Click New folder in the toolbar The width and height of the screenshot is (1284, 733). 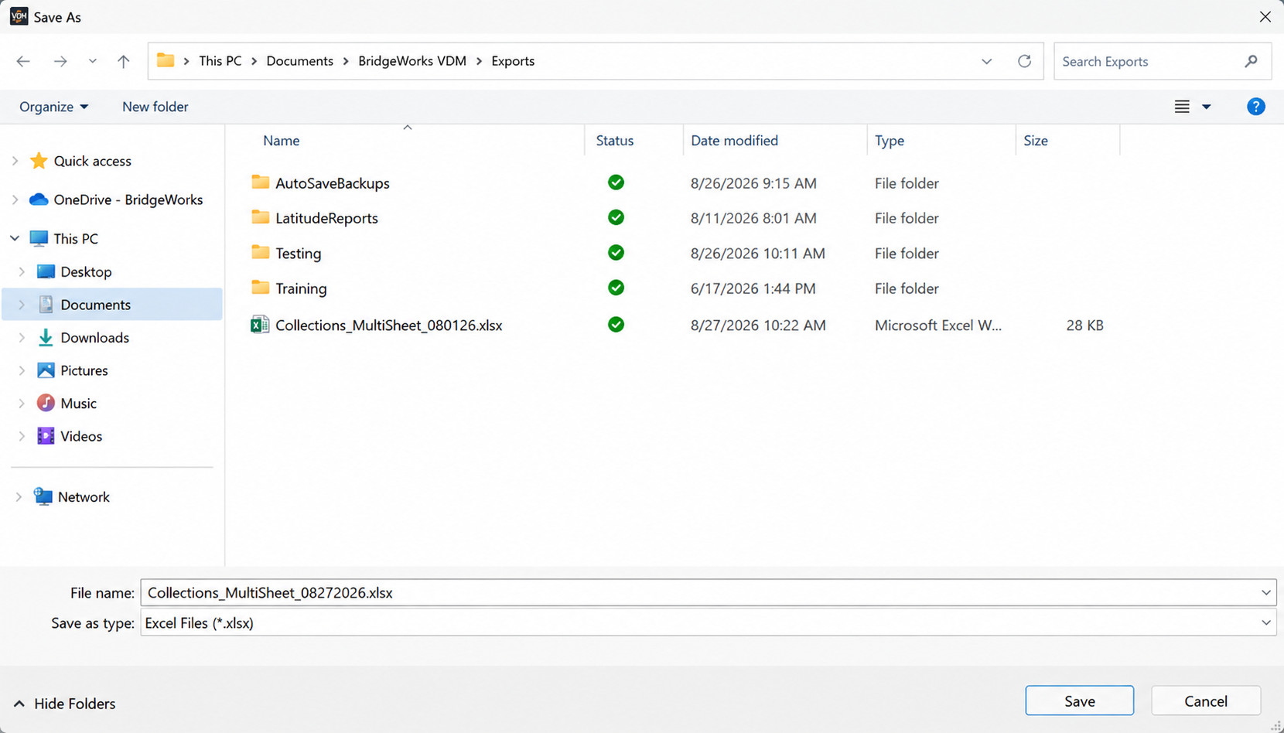pos(155,107)
